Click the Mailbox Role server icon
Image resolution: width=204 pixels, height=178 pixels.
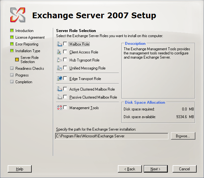[x=60, y=44]
